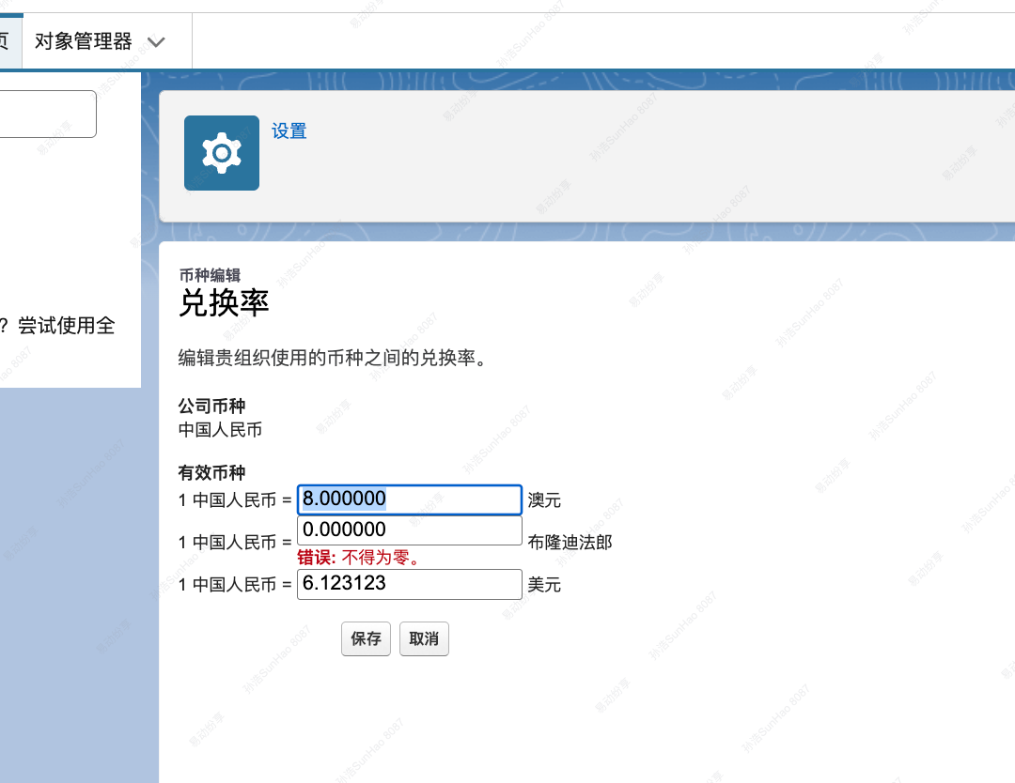Click the 保存 button

pyautogui.click(x=366, y=638)
